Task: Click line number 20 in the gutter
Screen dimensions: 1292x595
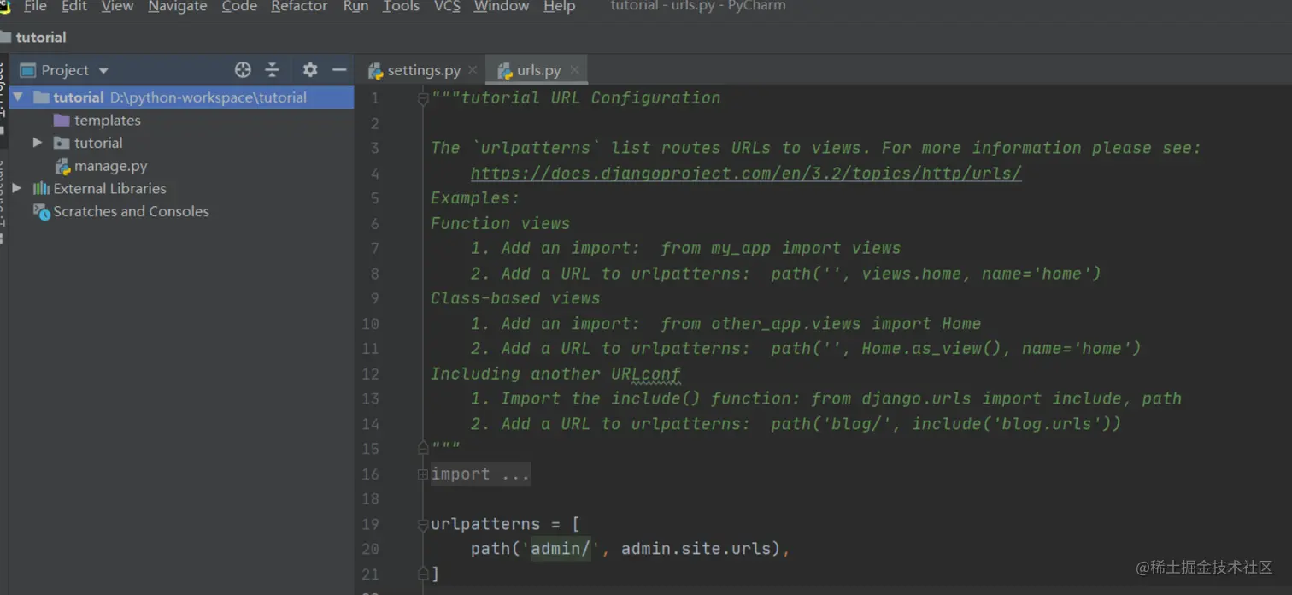Action: [370, 549]
